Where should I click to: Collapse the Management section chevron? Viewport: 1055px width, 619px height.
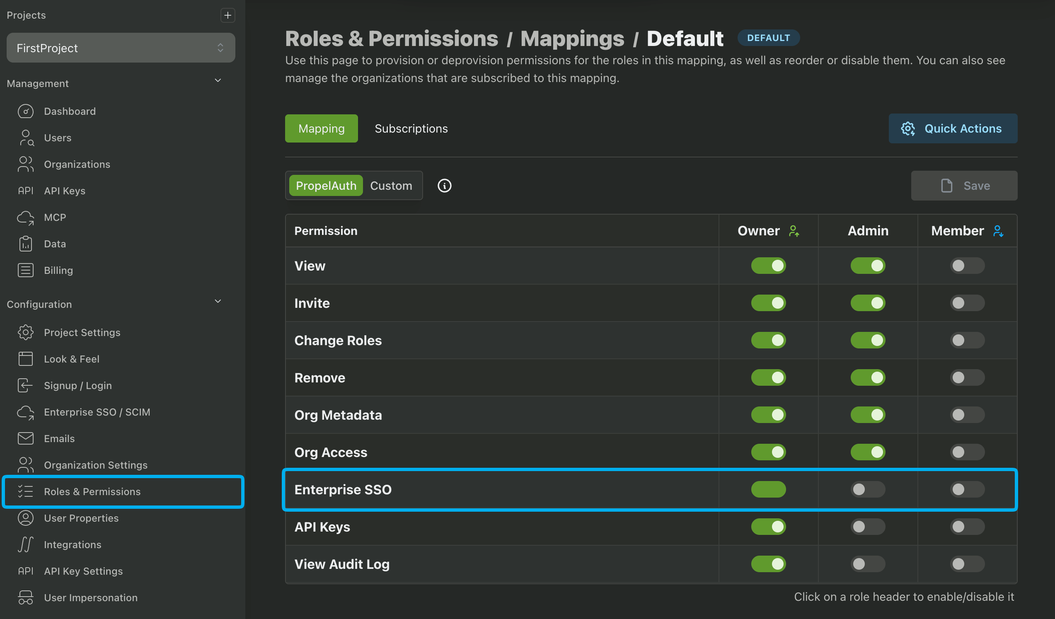pyautogui.click(x=218, y=80)
